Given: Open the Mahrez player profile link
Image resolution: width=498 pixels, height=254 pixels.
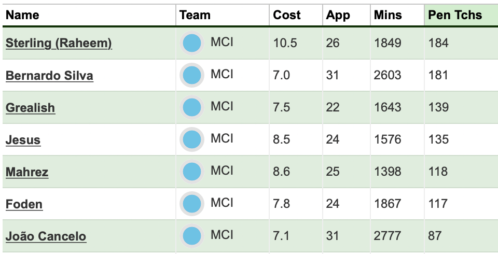Looking at the screenshot, I should point(27,172).
